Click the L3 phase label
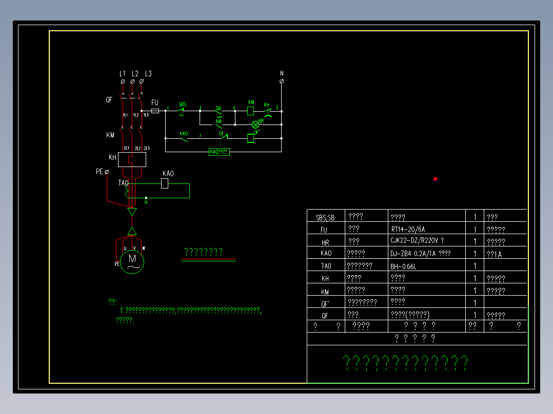This screenshot has width=553, height=414. (148, 74)
